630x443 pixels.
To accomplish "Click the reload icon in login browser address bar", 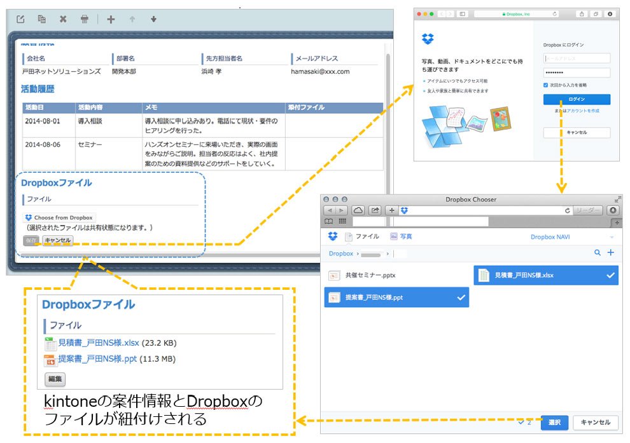I will click(x=554, y=14).
